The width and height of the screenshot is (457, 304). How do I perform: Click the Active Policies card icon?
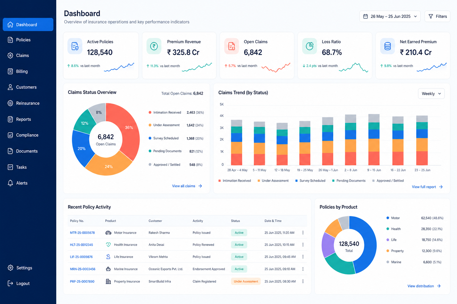(x=75, y=46)
